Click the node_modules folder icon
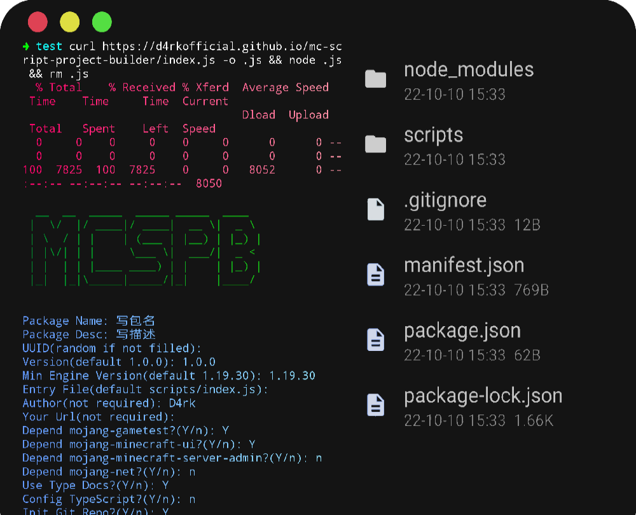 (376, 79)
